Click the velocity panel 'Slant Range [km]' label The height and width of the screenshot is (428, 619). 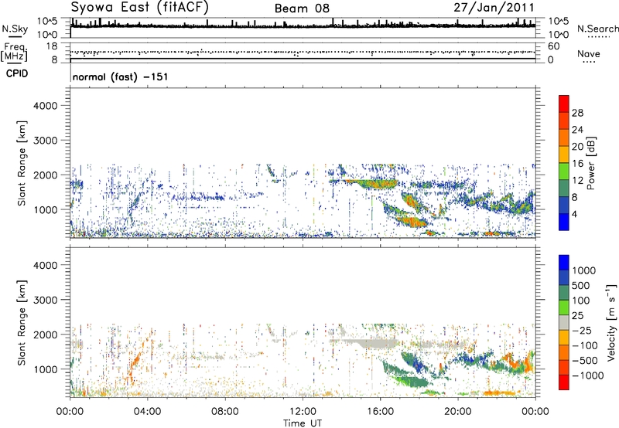pyautogui.click(x=22, y=322)
